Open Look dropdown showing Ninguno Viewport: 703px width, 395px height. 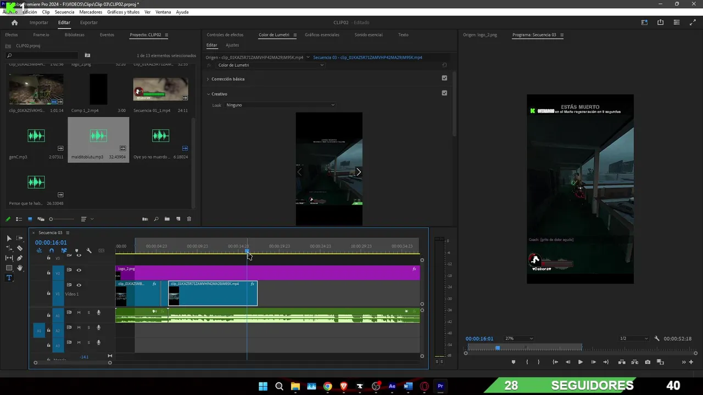(x=280, y=105)
